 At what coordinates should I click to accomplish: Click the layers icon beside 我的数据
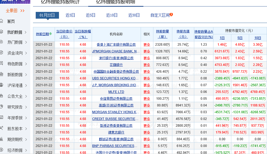point(1,32)
